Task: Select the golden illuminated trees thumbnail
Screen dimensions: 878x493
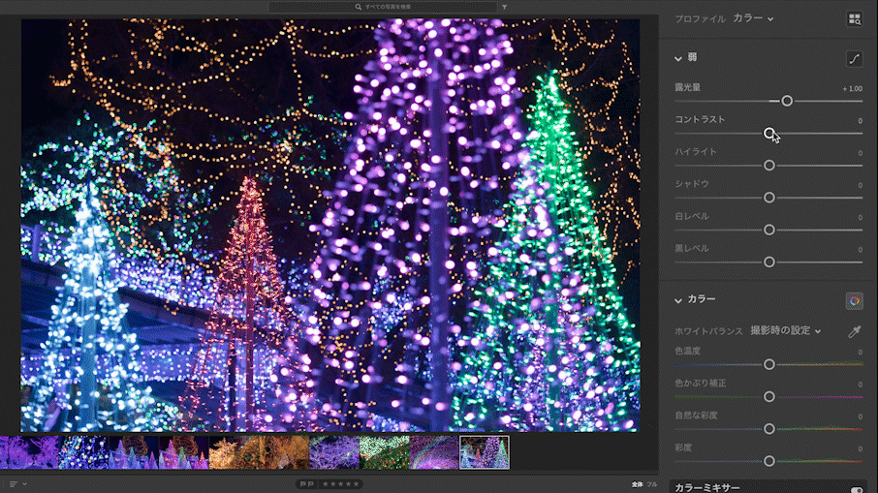Action: point(234,452)
